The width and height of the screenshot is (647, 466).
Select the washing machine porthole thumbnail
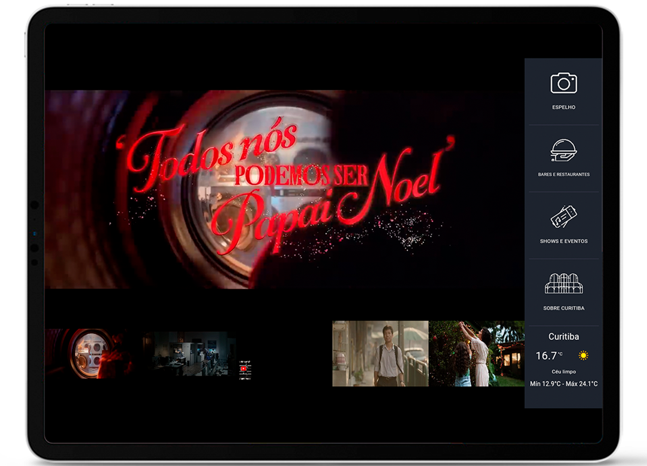coord(93,353)
